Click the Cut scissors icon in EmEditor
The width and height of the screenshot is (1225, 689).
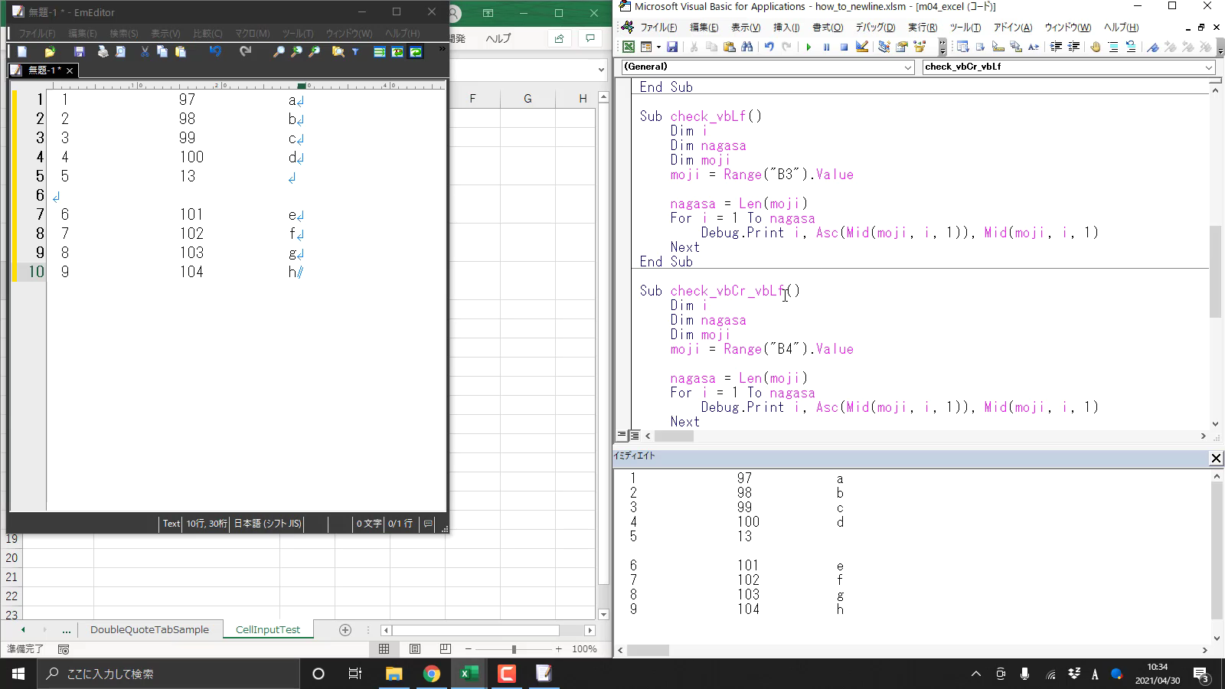click(145, 52)
